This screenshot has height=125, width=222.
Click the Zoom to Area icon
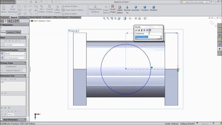(x=108, y=18)
